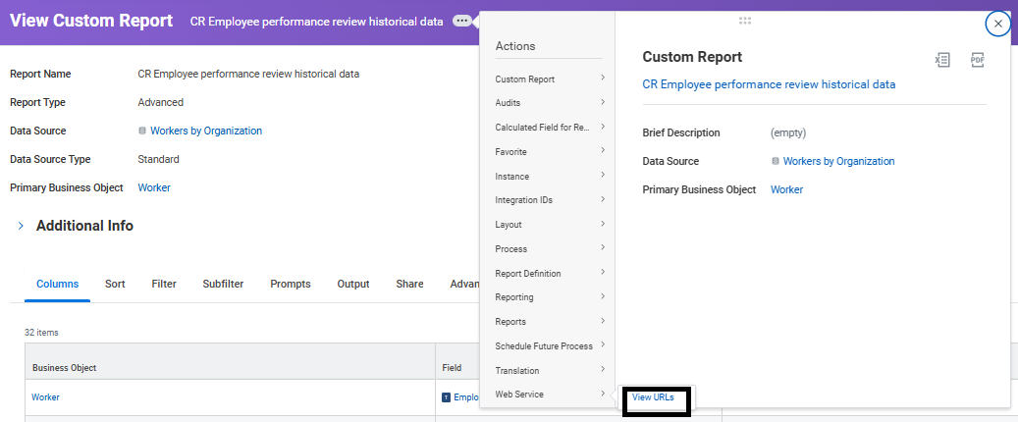Switch to the Prompts tab
The image size is (1018, 422).
291,284
